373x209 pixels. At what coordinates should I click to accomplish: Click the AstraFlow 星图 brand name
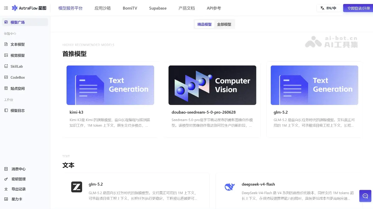33,8
